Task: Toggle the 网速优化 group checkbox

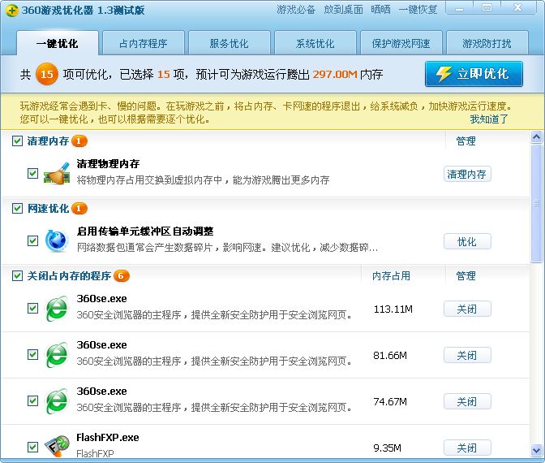Action: point(17,209)
